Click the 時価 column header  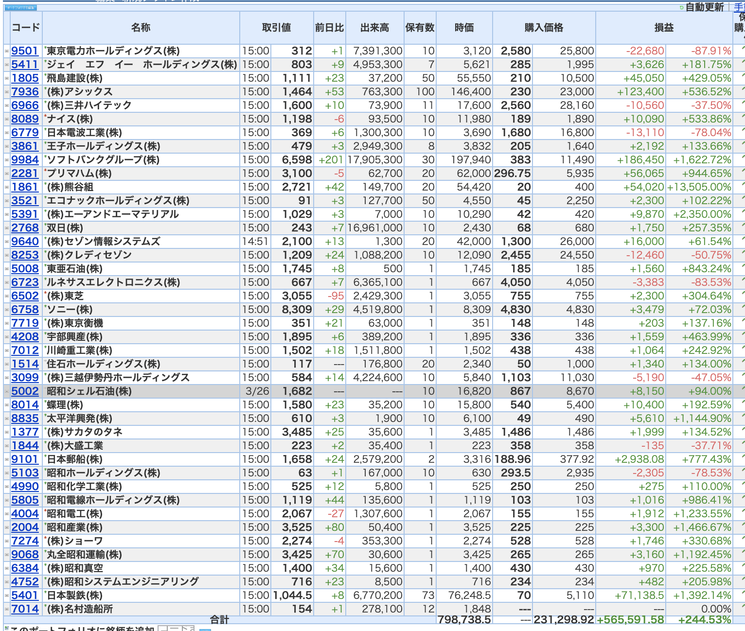tap(464, 28)
